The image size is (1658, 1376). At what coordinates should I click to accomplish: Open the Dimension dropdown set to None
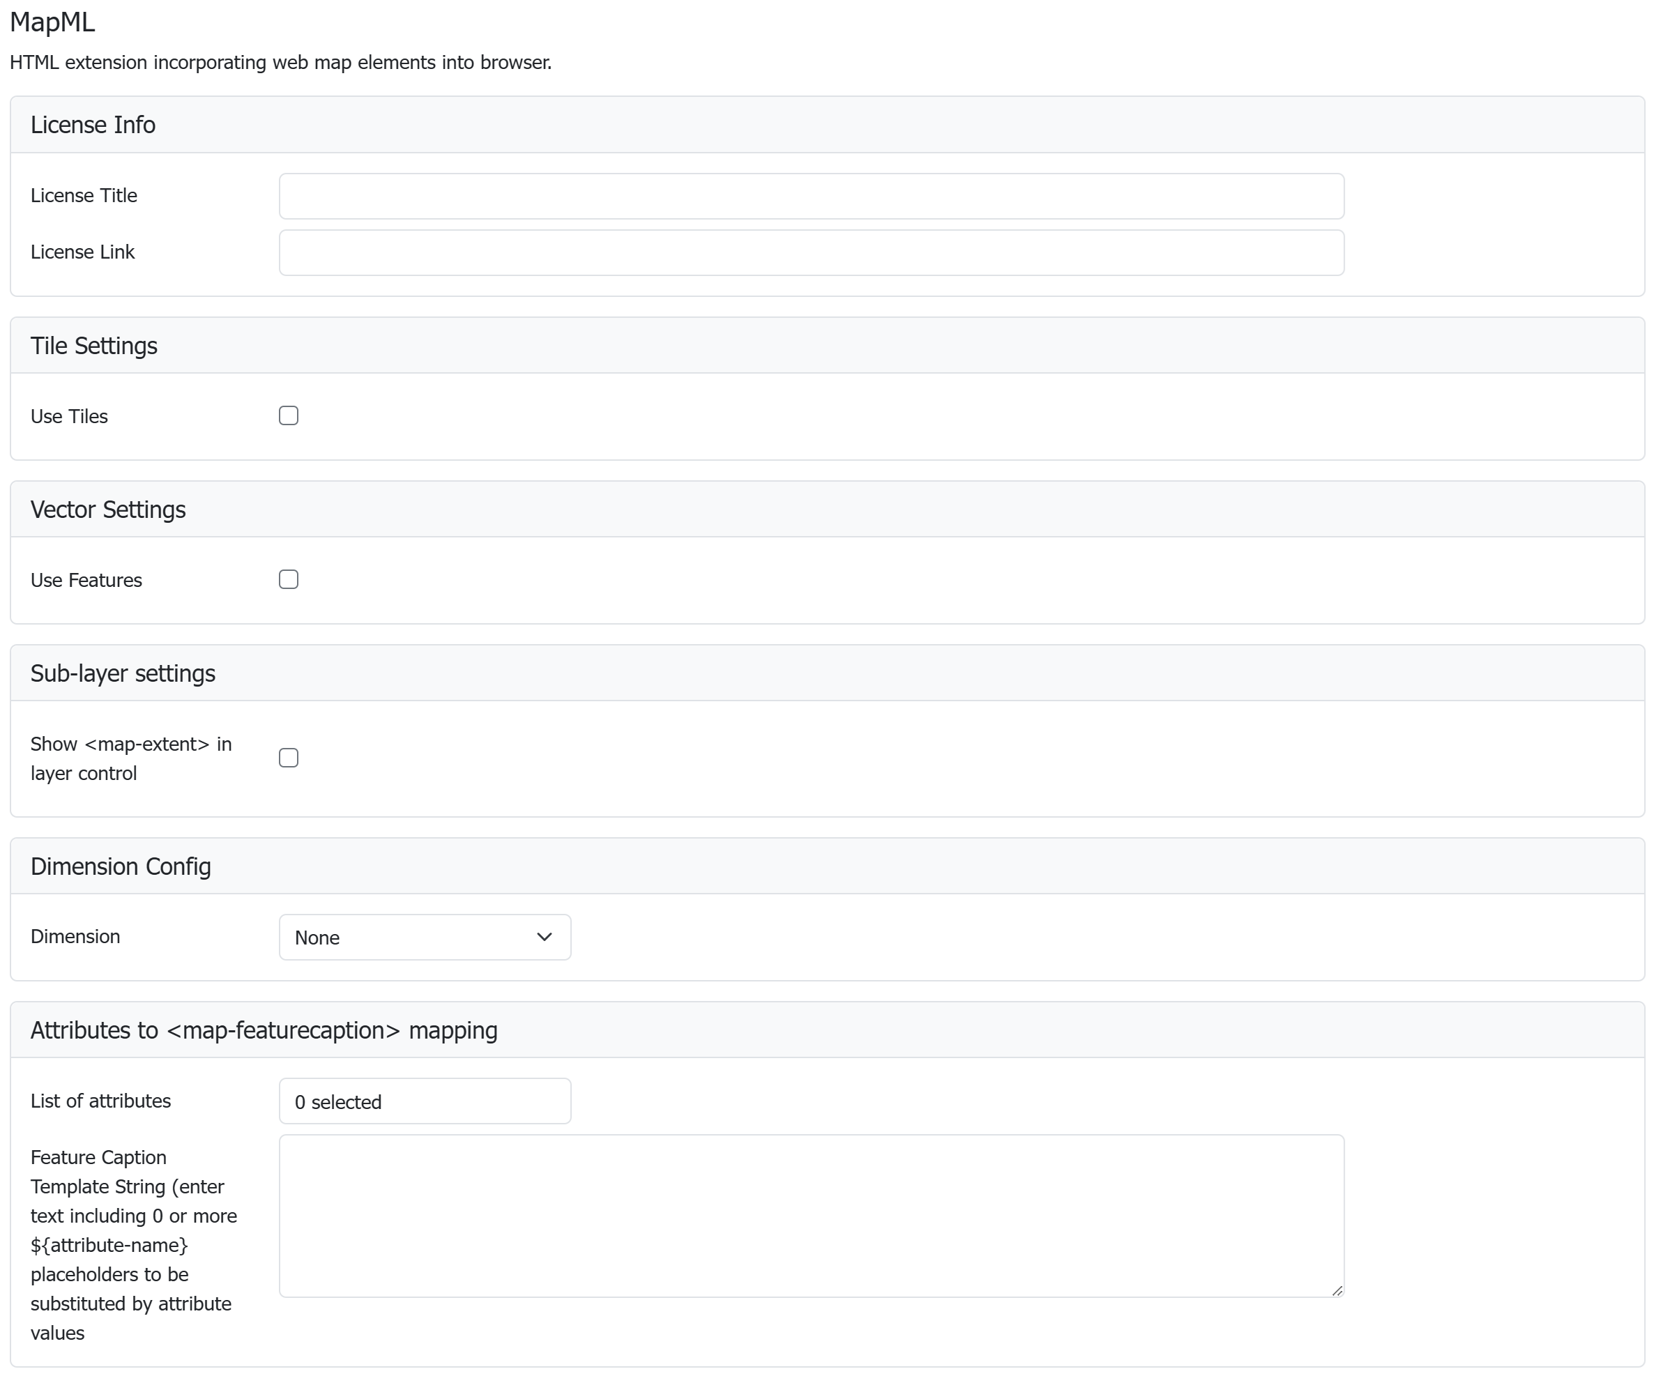pyautogui.click(x=424, y=937)
